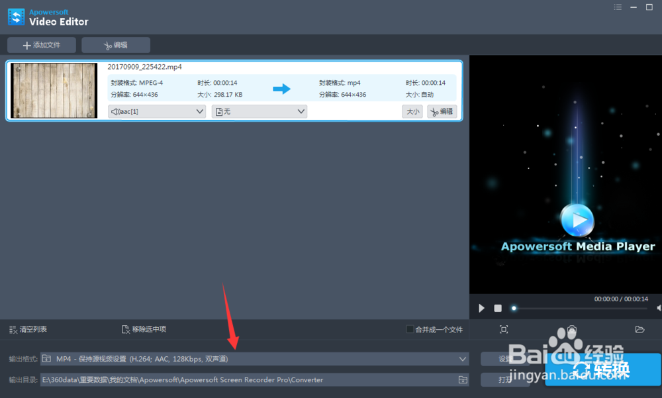This screenshot has height=398, width=662.
Task: Click the scissors 编辑 icon on file row
Action: click(x=442, y=111)
